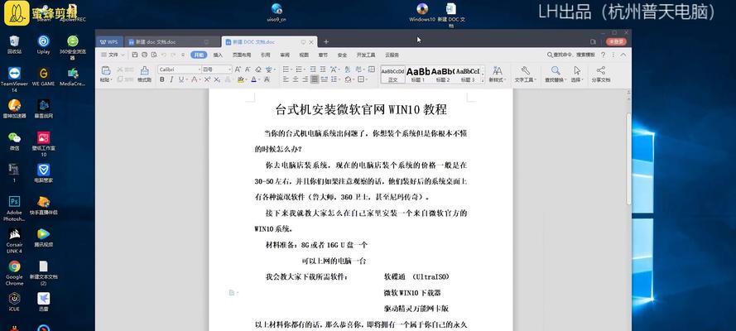The width and height of the screenshot is (736, 331).
Task: Click the Save icon in quick access toolbar
Action: click(135, 55)
